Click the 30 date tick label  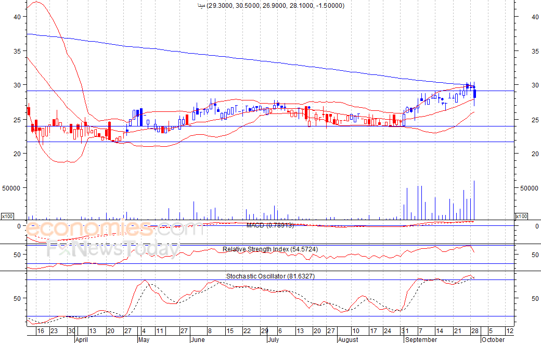click(71, 331)
